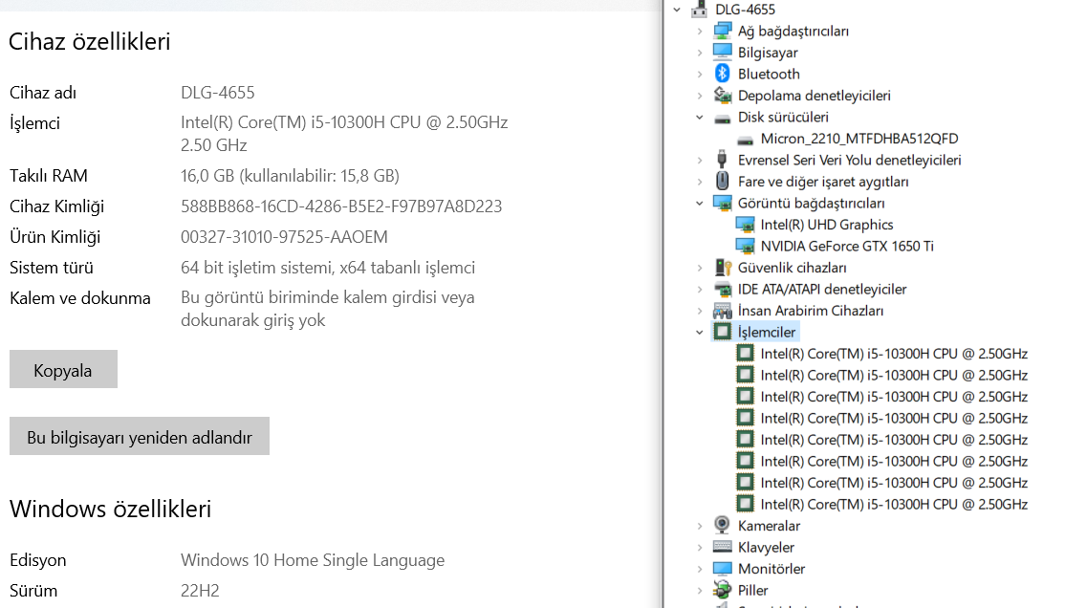Click the Piller battery icon
This screenshot has height=608, width=1065.
723,591
